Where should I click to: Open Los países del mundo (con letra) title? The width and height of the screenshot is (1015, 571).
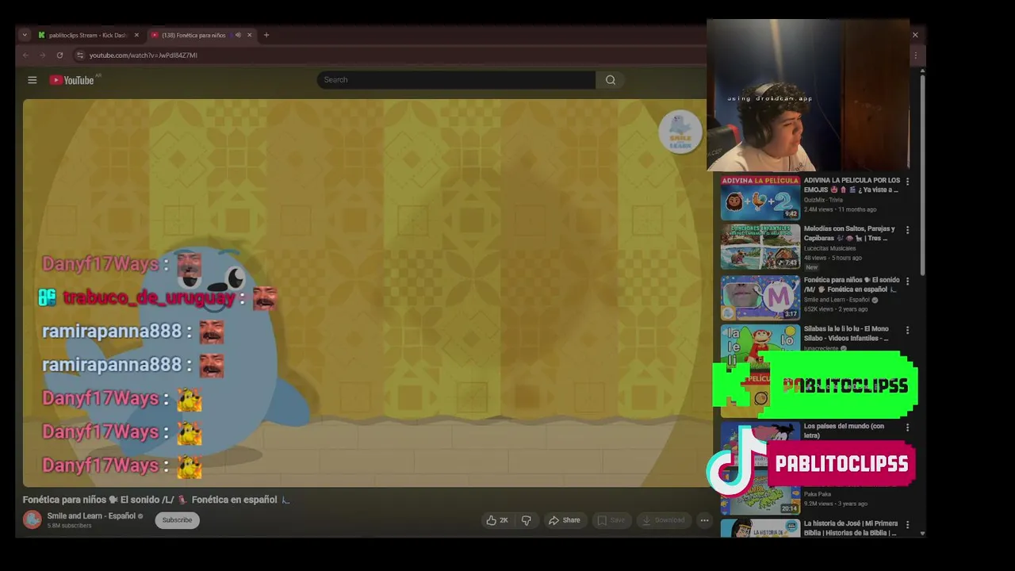pos(844,431)
